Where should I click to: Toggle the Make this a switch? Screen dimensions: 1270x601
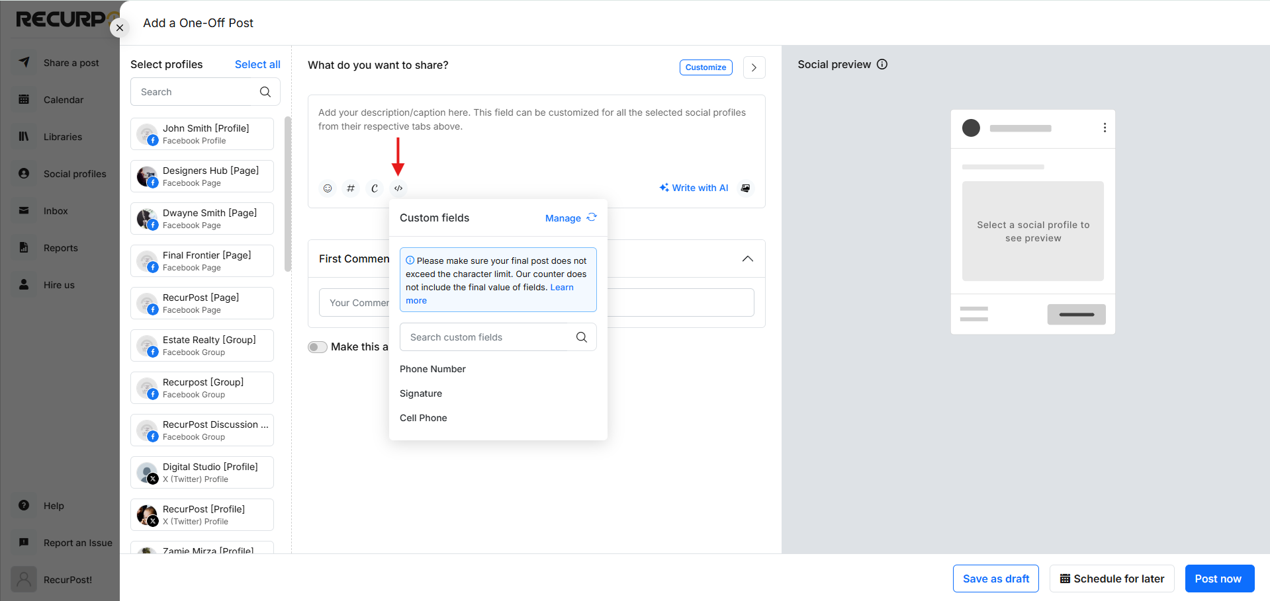coord(318,347)
